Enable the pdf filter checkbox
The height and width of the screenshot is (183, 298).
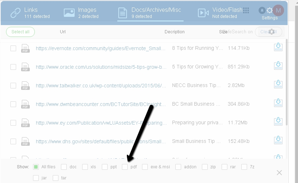[125, 167]
